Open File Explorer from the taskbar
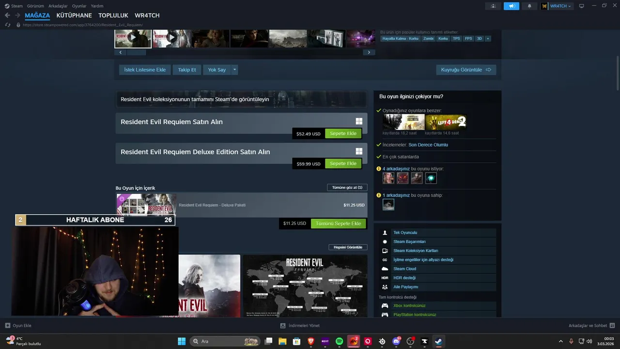620x349 pixels. [282, 341]
